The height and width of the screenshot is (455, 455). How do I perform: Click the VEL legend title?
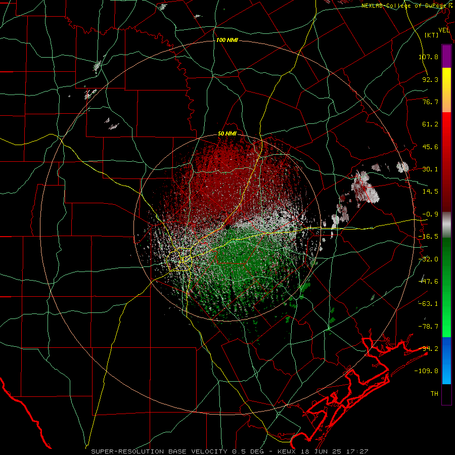click(x=444, y=30)
